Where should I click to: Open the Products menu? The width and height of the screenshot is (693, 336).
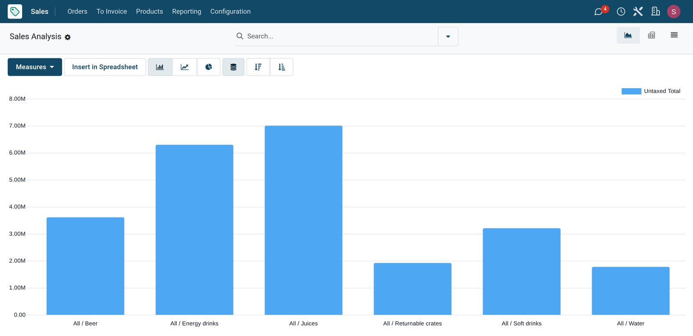tap(149, 11)
